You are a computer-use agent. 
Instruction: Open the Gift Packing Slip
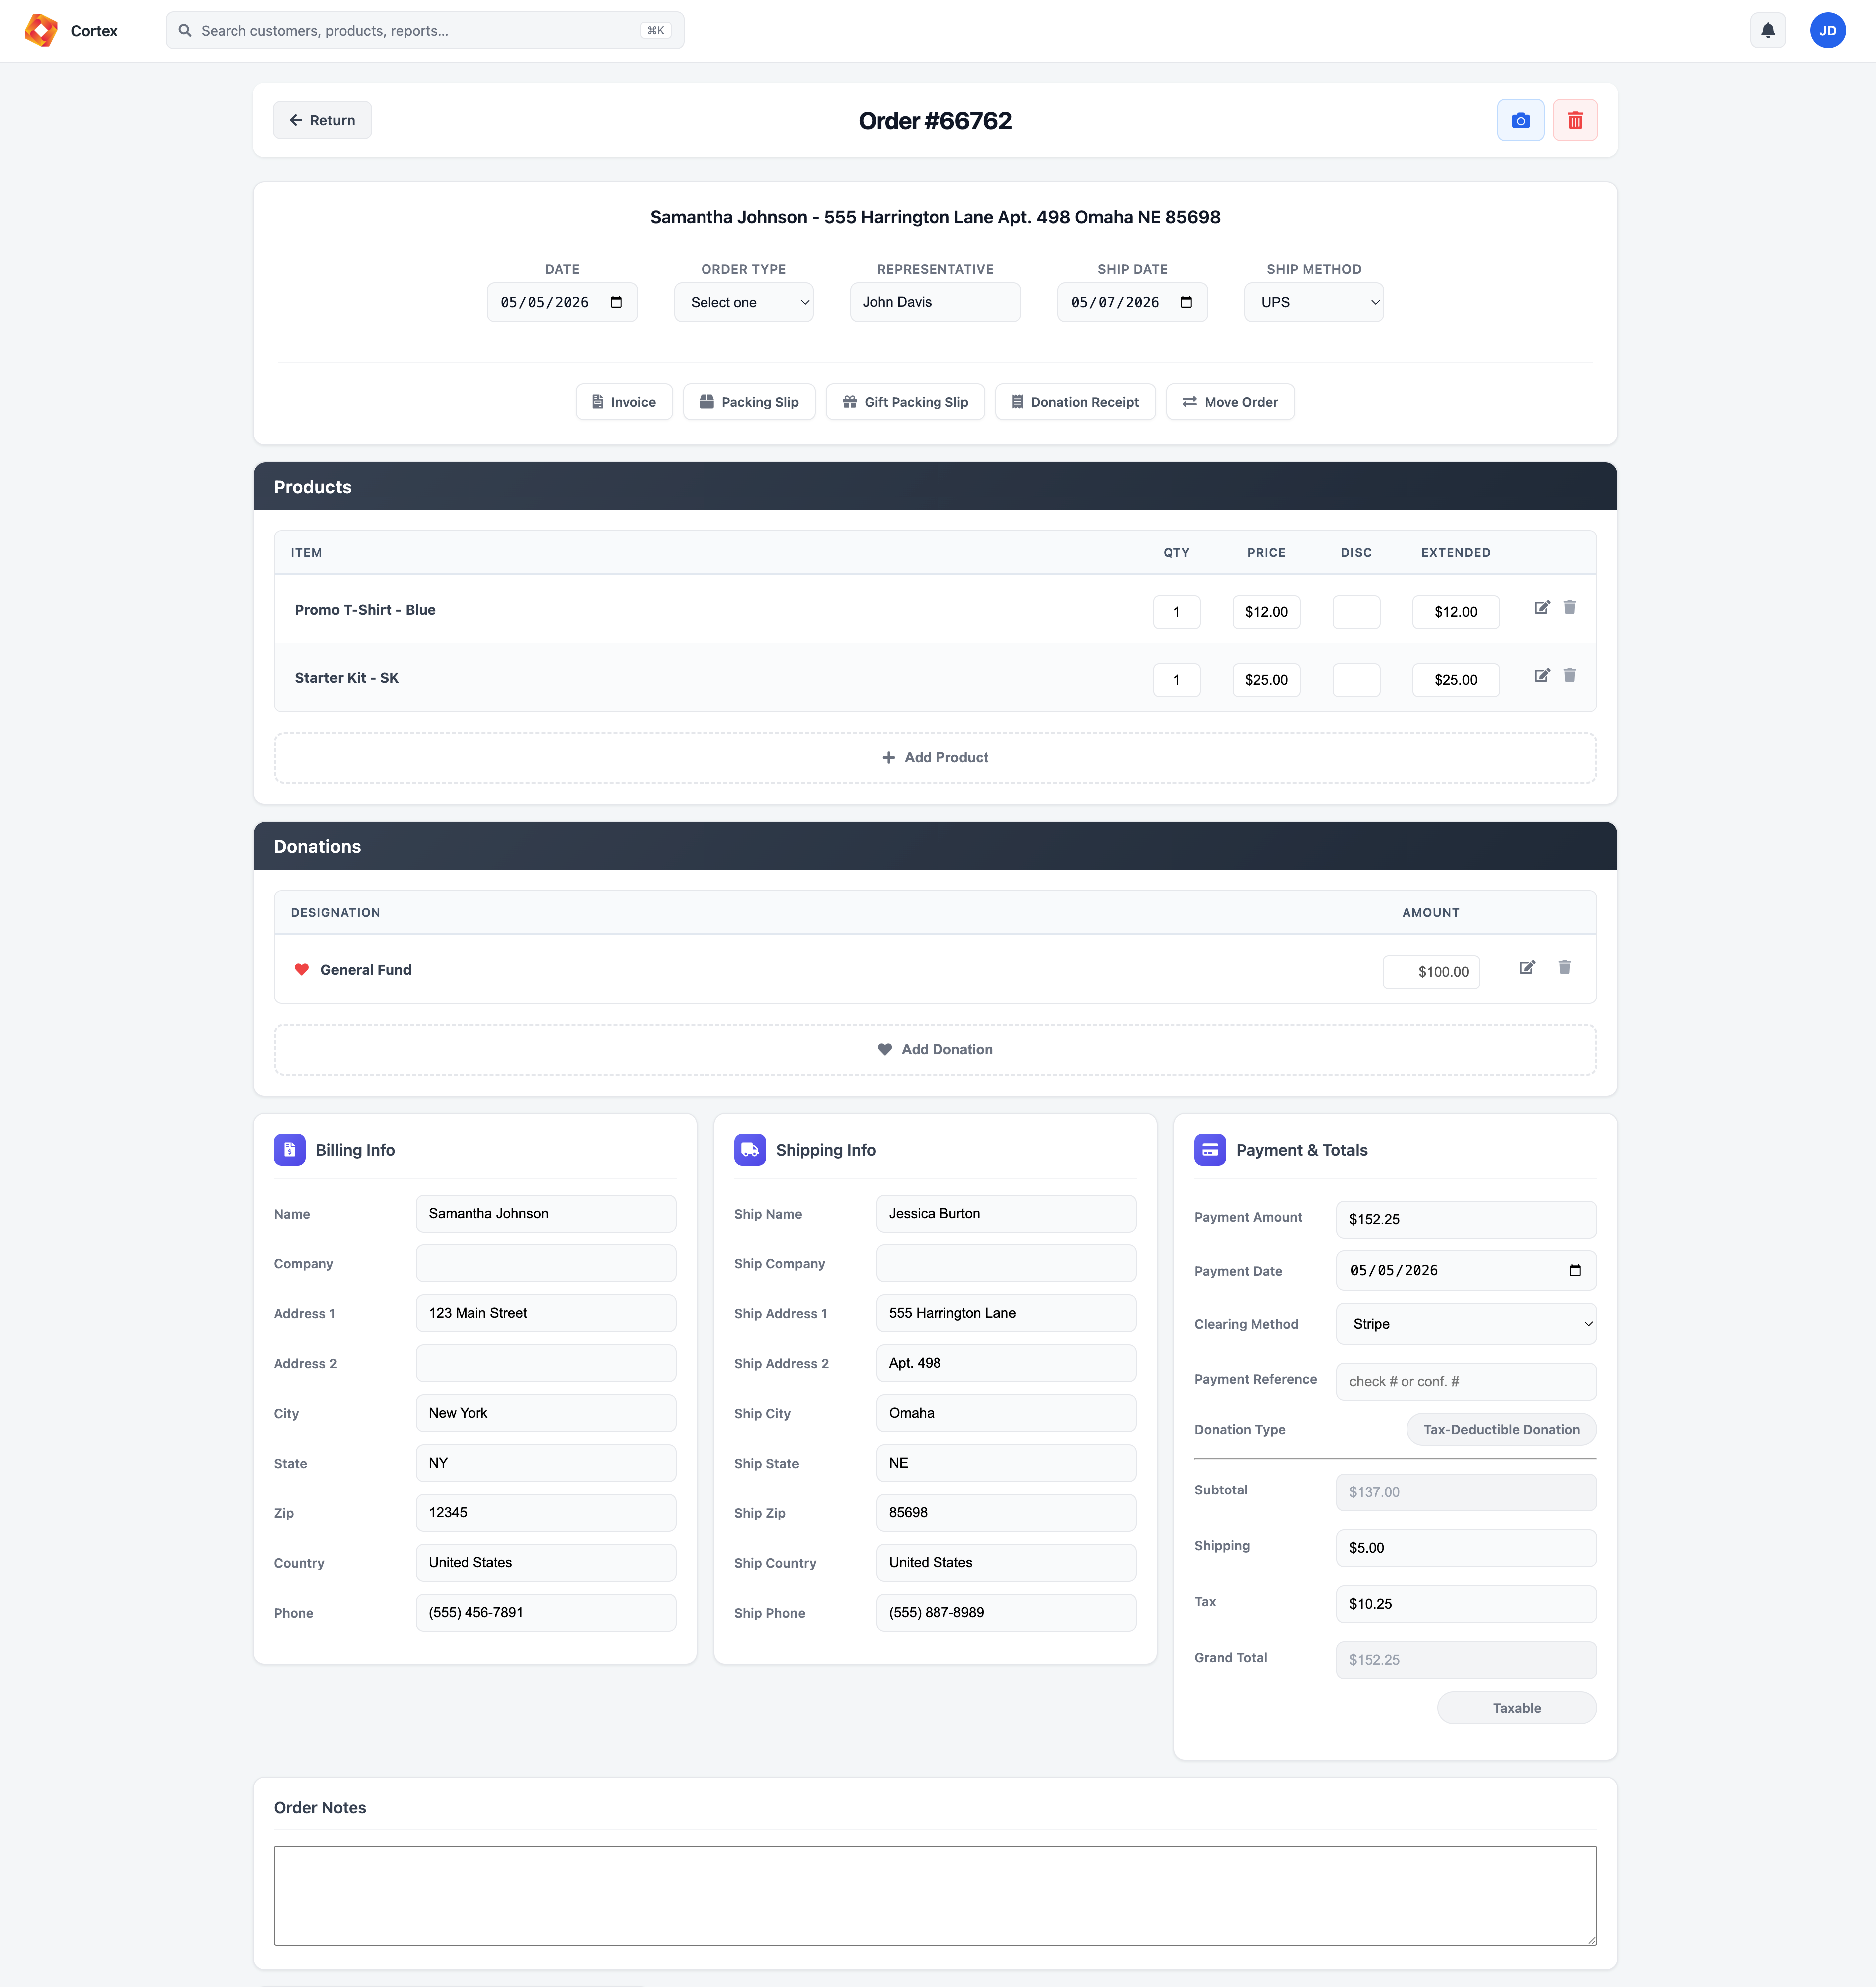coord(905,402)
